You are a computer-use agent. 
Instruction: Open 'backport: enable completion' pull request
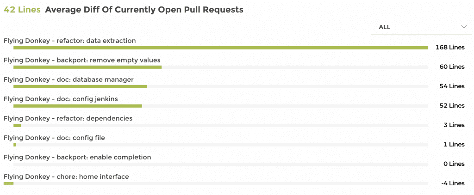[77, 157]
